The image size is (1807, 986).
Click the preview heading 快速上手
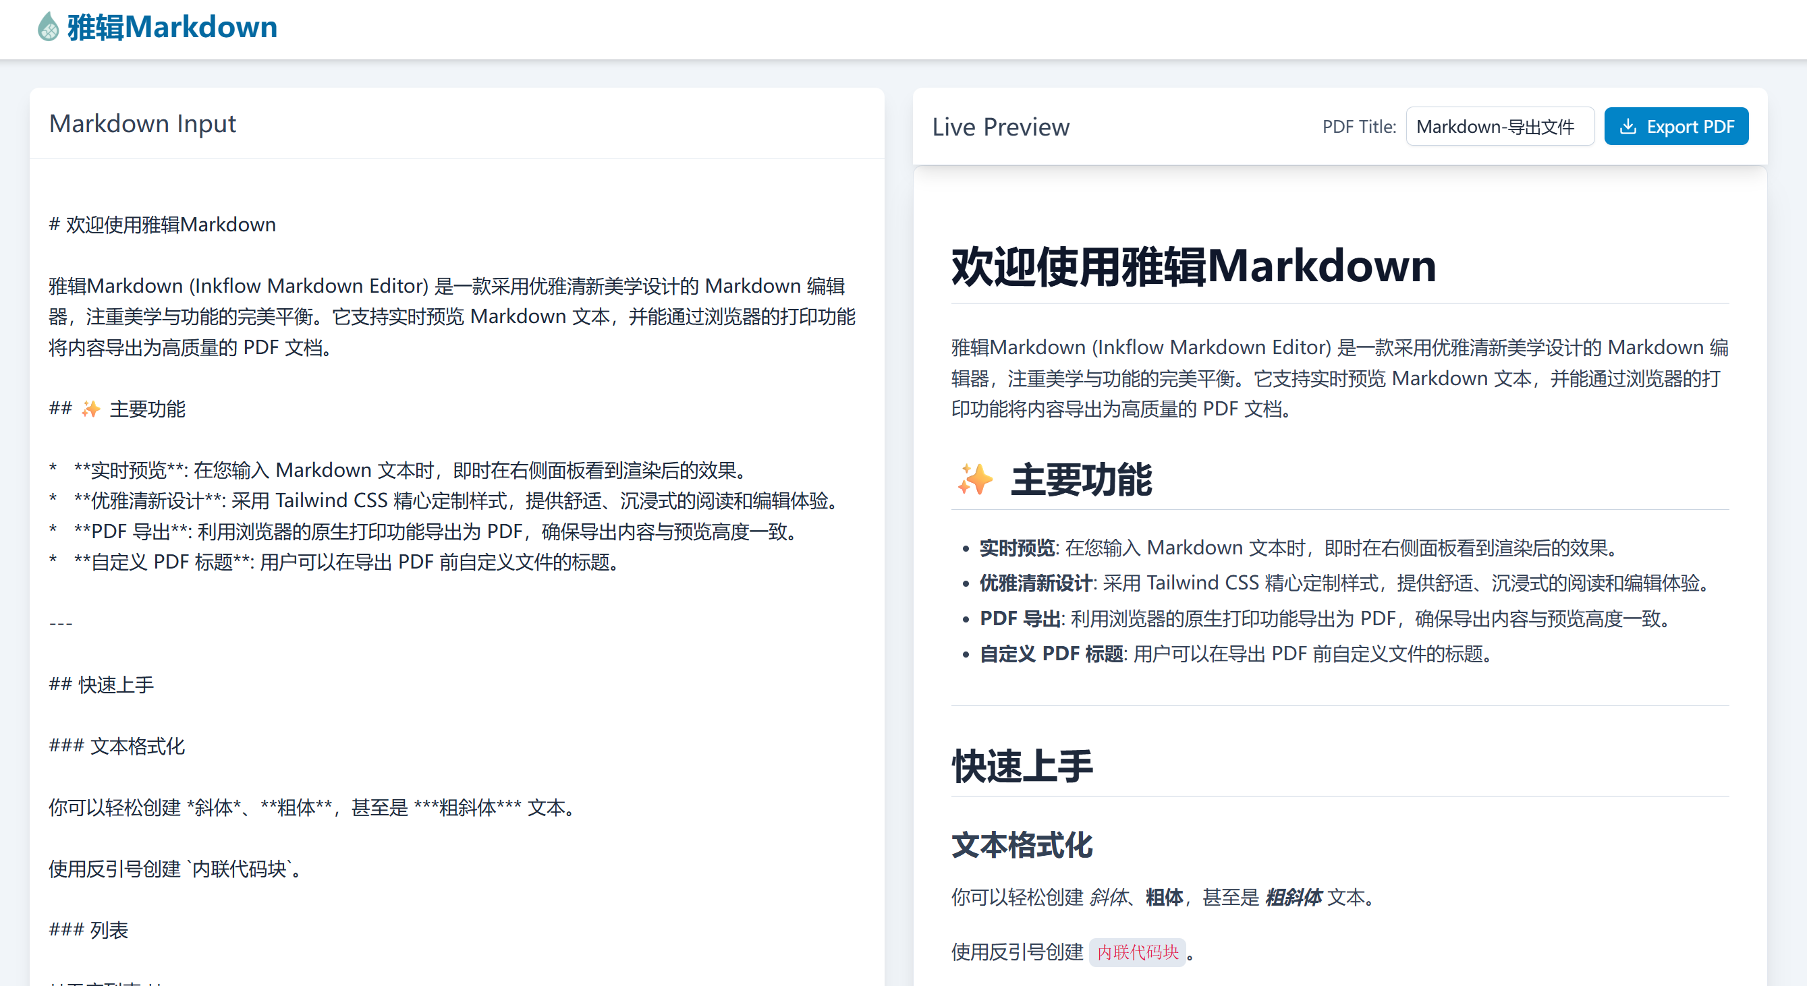click(x=1022, y=765)
